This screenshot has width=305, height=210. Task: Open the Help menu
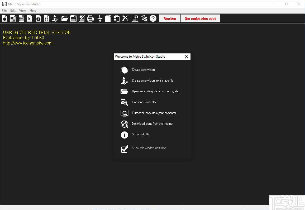(x=33, y=11)
